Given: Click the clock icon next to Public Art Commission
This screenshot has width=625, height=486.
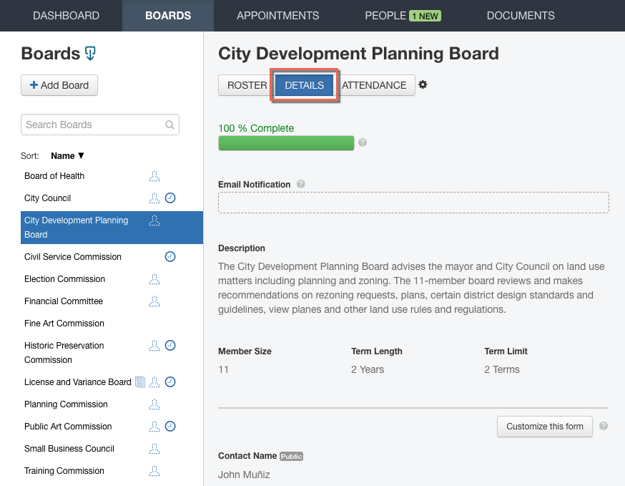Looking at the screenshot, I should click(x=170, y=426).
